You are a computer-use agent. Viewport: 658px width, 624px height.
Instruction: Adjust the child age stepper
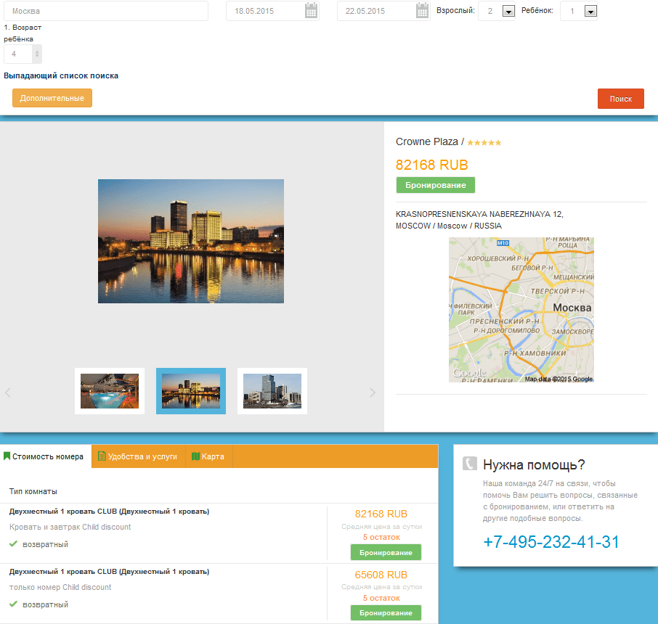[37, 54]
